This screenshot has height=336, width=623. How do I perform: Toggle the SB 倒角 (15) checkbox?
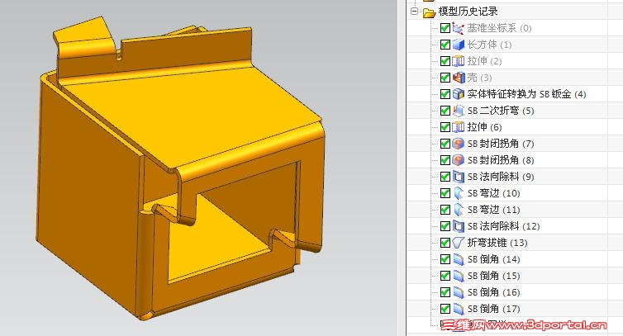(445, 276)
